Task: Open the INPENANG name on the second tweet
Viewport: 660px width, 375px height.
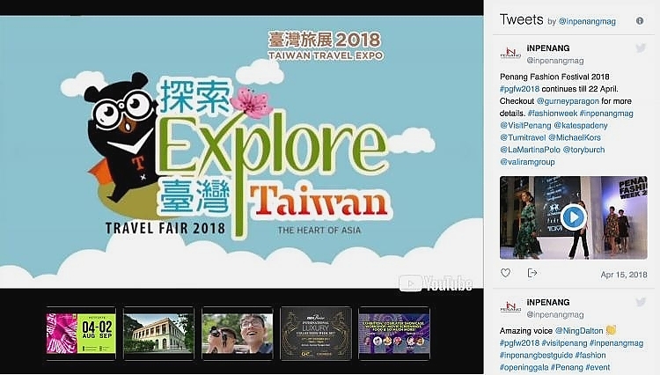Action: [x=548, y=302]
